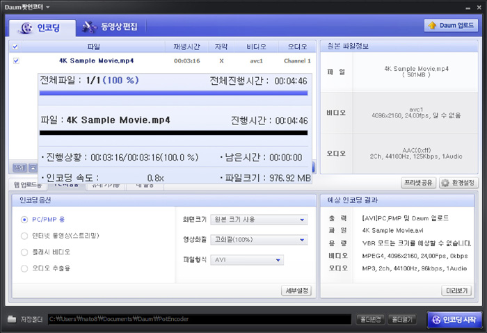
Task: Toggle the select-all checkbox in file list header
Action: tap(16, 47)
